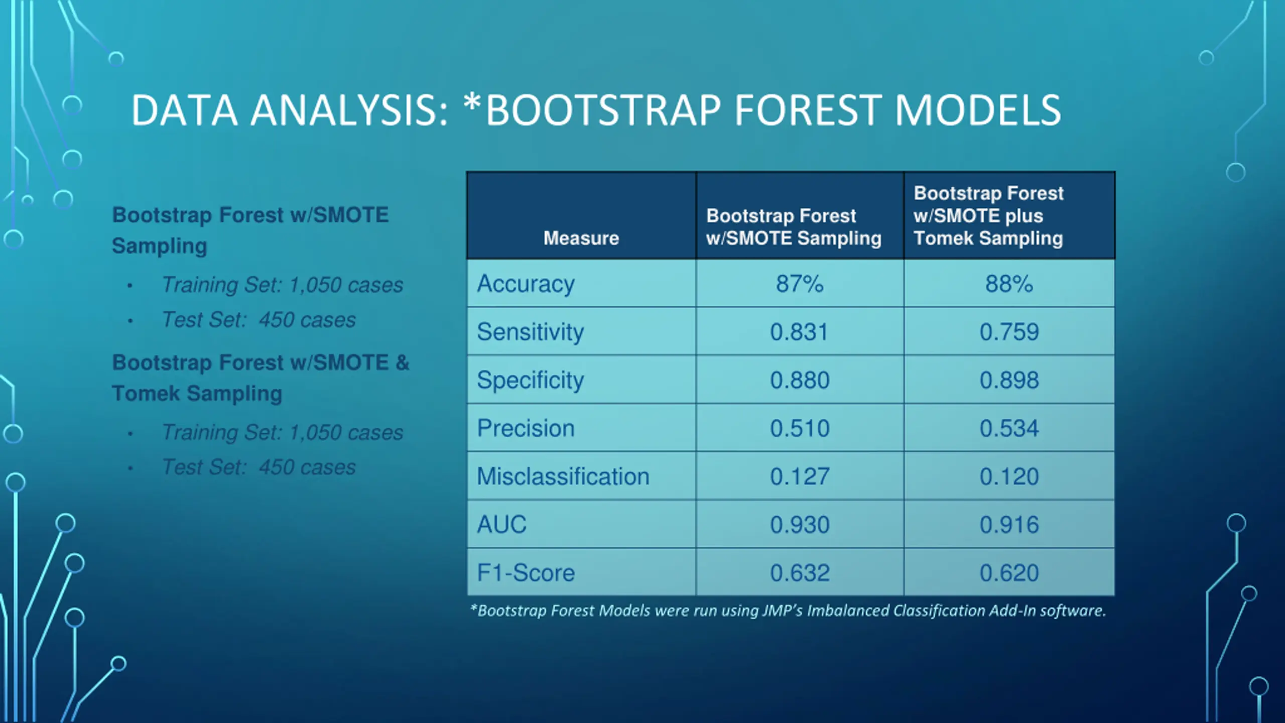Click the 0.534 precision value
1285x723 pixels.
click(x=1009, y=428)
